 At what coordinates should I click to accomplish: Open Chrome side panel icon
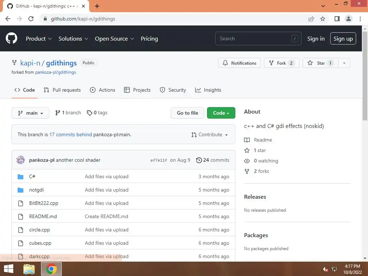337,19
